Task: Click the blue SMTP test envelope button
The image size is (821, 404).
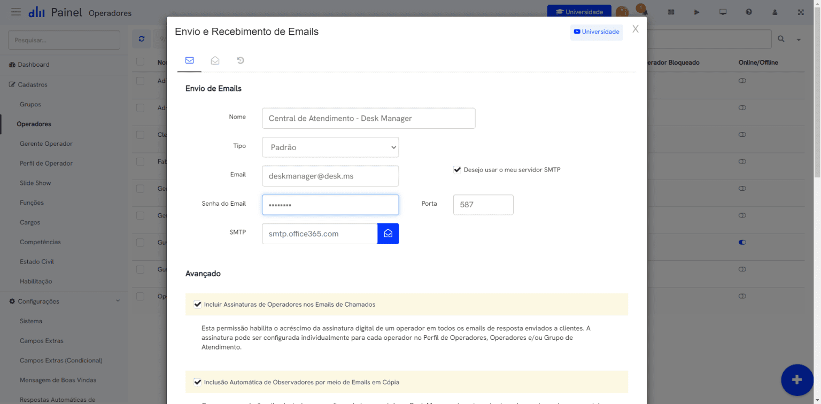Action: [x=388, y=234]
